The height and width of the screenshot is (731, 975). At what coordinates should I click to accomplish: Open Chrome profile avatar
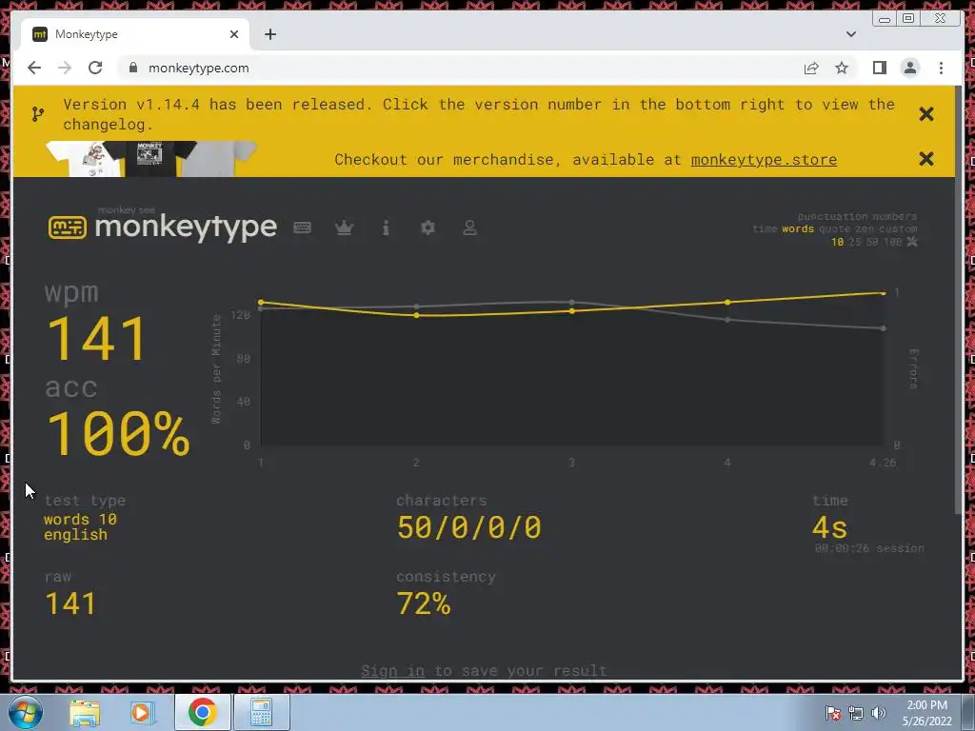click(x=909, y=68)
